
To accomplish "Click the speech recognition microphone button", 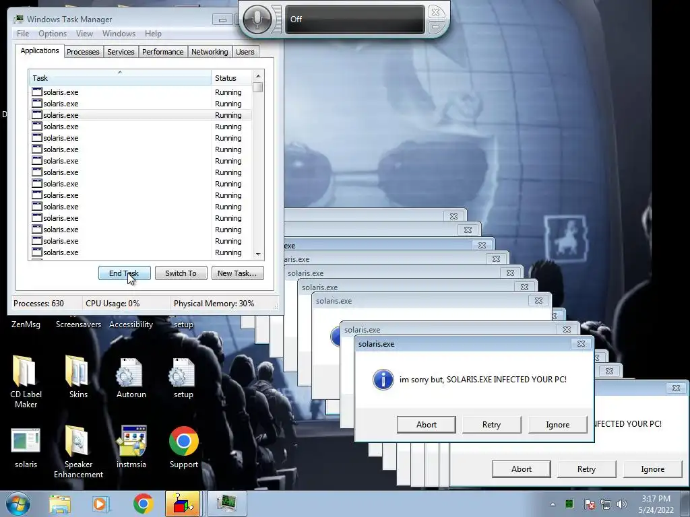I will (257, 19).
